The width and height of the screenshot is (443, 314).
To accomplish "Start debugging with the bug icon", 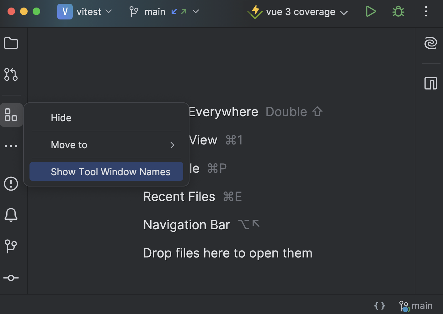I will [398, 11].
